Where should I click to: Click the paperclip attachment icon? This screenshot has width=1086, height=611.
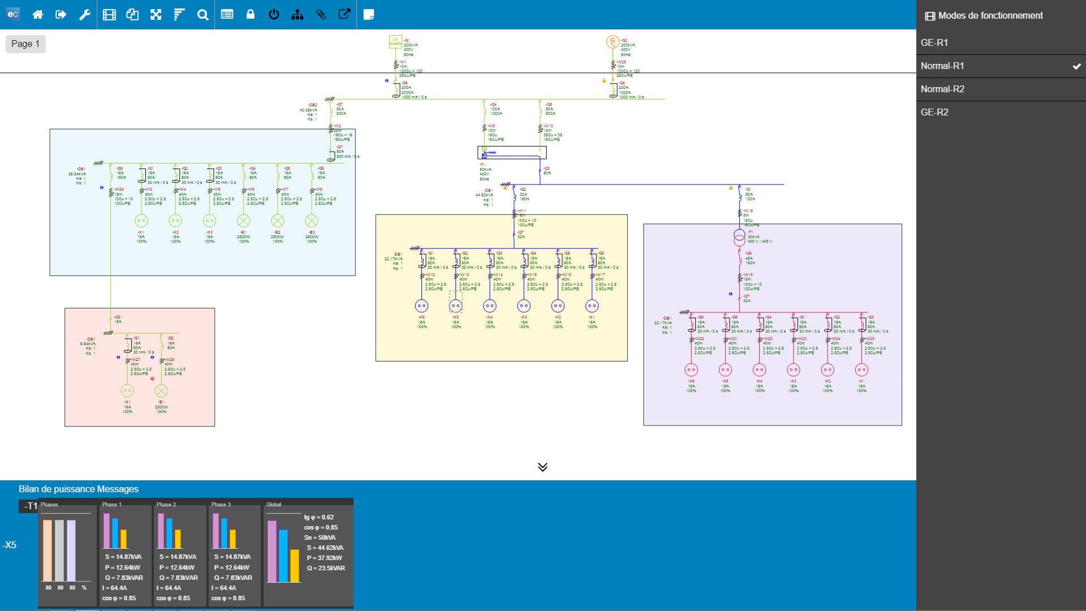(321, 15)
